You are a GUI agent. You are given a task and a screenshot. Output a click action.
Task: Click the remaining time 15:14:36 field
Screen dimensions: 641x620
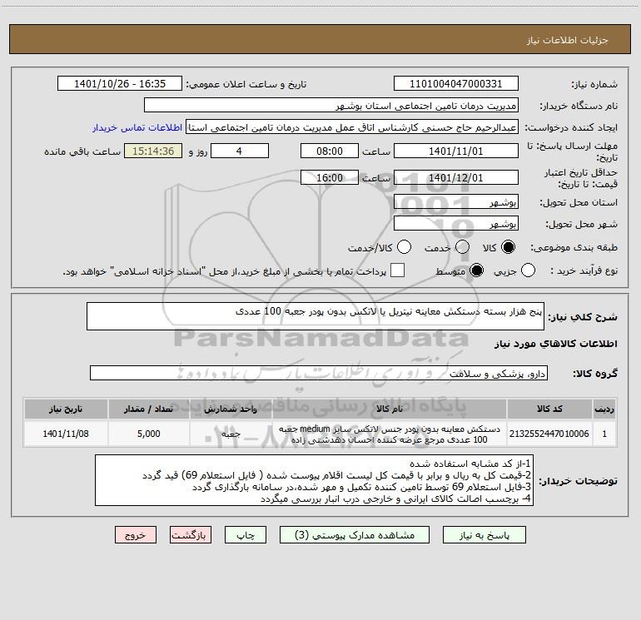tap(153, 151)
